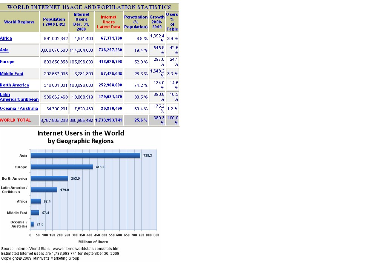Open the Oceania / Australia table link

coord(19,108)
